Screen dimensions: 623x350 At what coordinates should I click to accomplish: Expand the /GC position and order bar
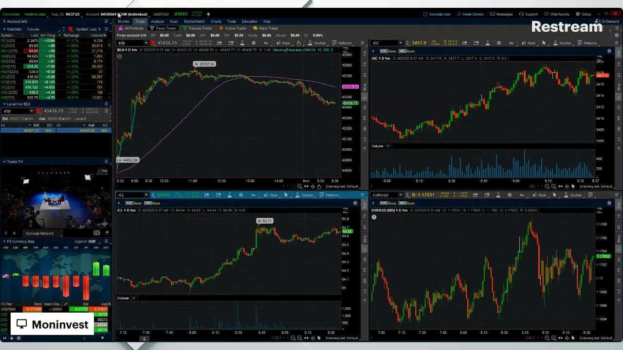pos(373,51)
